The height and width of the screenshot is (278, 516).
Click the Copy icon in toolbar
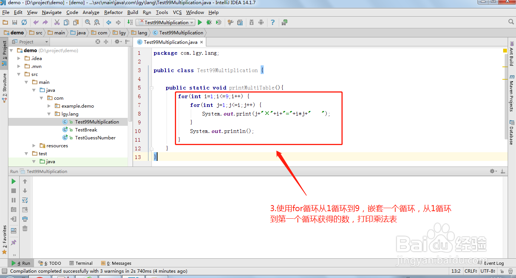coord(66,23)
